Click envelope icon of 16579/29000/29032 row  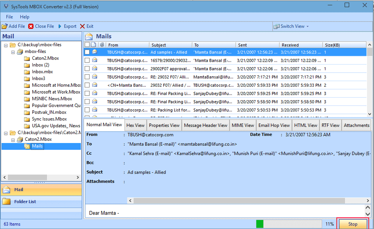(x=95, y=60)
